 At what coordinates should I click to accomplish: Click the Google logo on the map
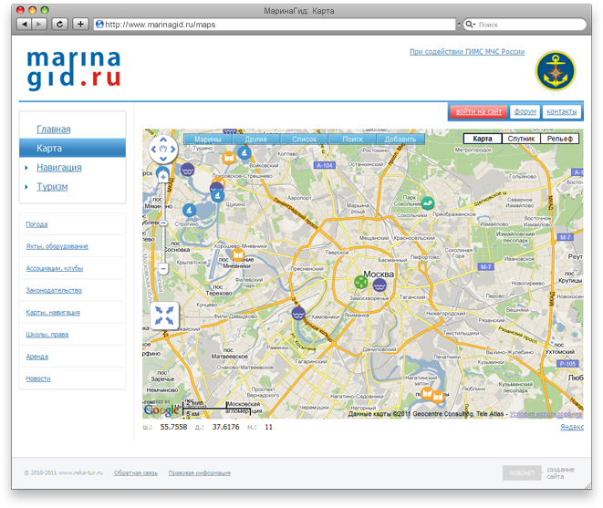click(x=161, y=410)
